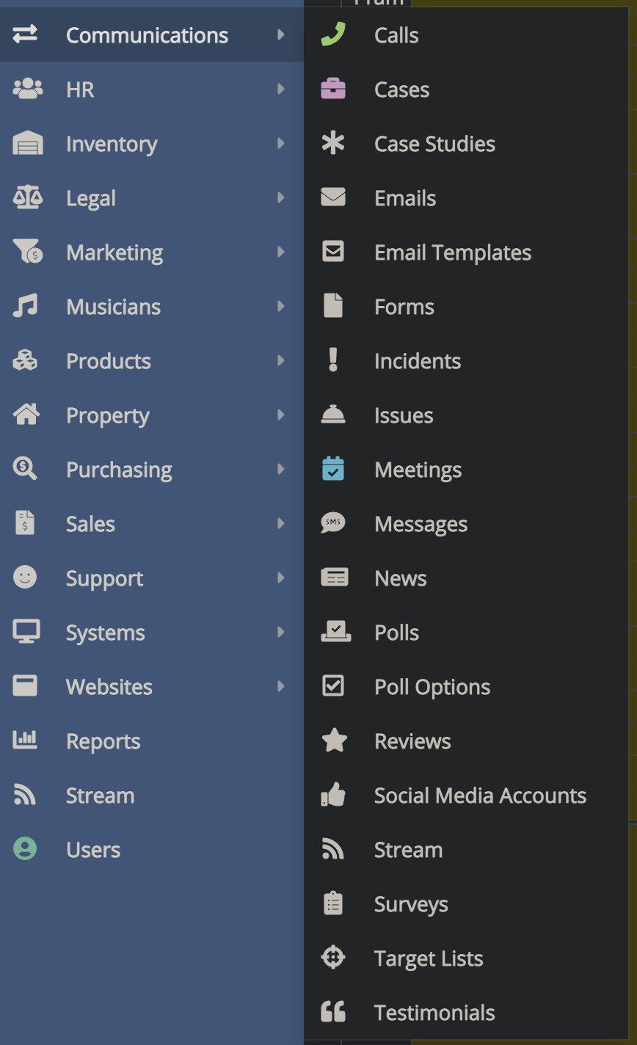Click the star Reviews icon
Image resolution: width=637 pixels, height=1045 pixels.
334,740
